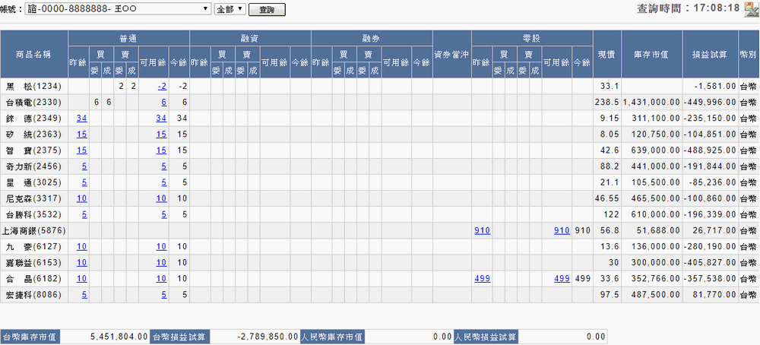
Task: Select the 台幣庫存市值 total value field
Action: (106, 336)
